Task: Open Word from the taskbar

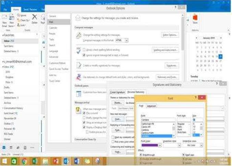Action: tap(76, 161)
